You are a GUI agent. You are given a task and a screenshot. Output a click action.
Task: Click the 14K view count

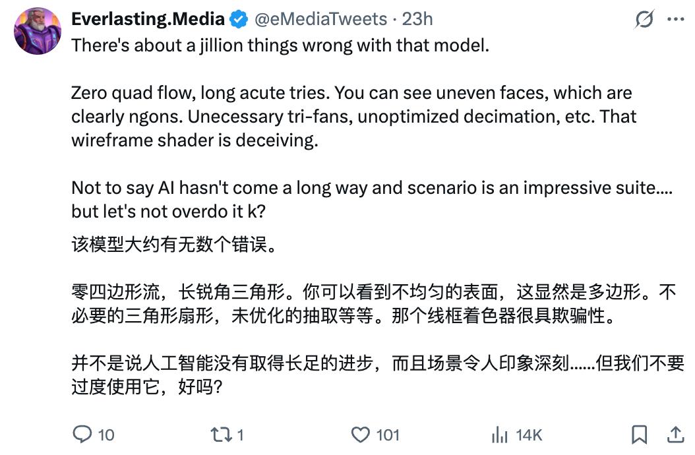coord(529,435)
